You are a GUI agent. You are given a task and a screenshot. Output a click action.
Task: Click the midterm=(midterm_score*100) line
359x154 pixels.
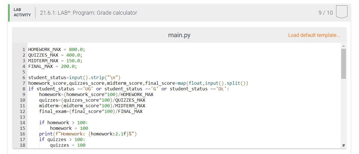(92, 106)
